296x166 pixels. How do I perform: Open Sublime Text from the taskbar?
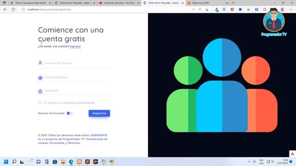pyautogui.click(x=87, y=162)
